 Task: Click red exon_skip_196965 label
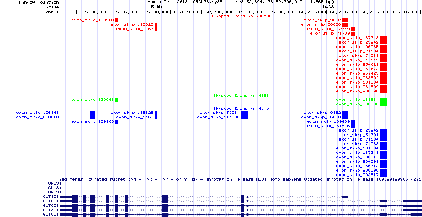tap(357, 47)
